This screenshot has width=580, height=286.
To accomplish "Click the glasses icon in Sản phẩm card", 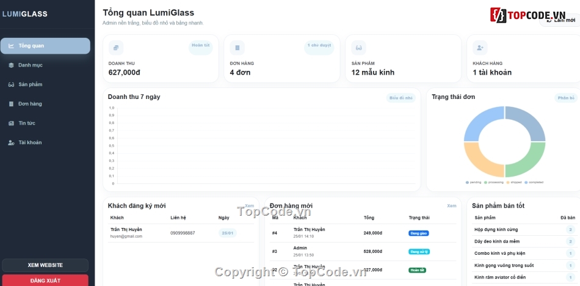I will (359, 48).
